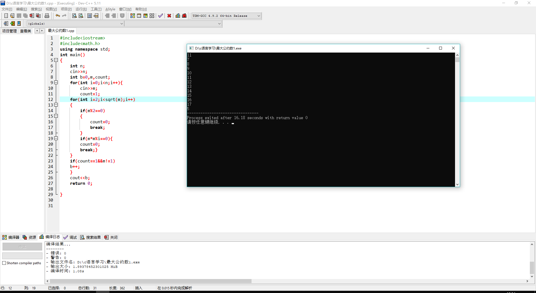Click the Debug checkmark icon

click(x=161, y=16)
